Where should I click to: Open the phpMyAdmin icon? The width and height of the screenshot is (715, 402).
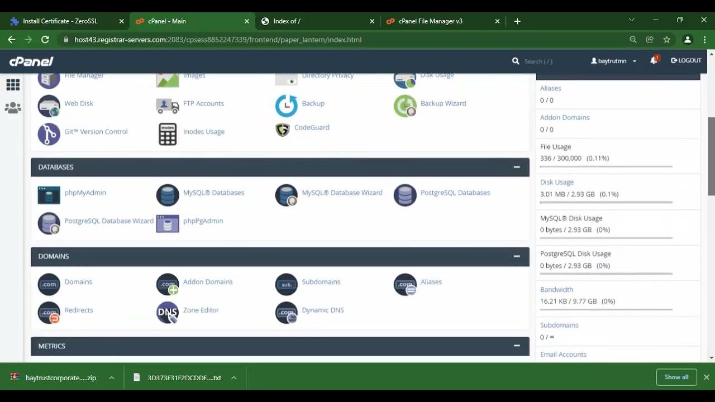point(49,195)
